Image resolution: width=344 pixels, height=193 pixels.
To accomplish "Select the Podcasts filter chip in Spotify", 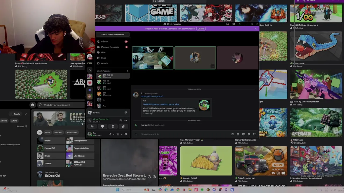I will [x=58, y=132].
